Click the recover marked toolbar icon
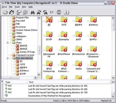The image size is (116, 103). 25,12
